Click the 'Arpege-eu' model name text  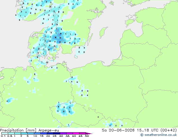click(x=49, y=130)
